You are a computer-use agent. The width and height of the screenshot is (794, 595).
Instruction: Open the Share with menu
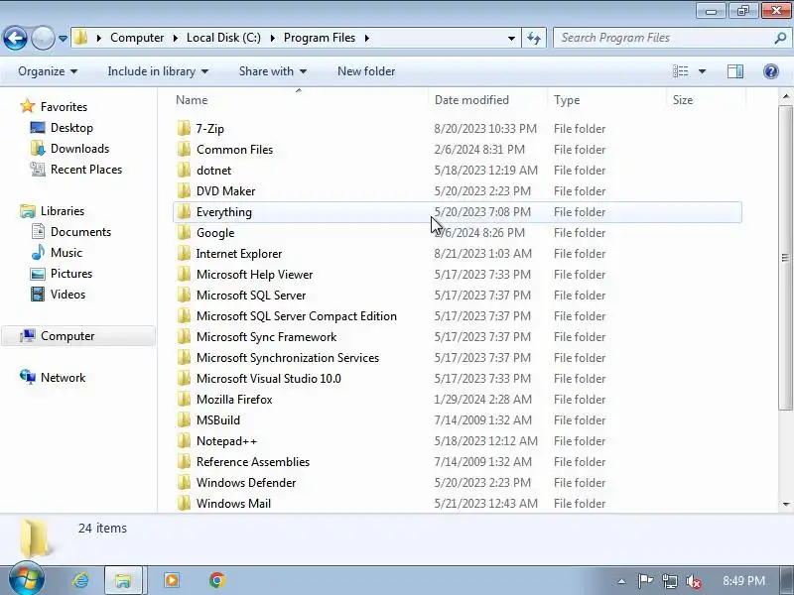[x=273, y=71]
